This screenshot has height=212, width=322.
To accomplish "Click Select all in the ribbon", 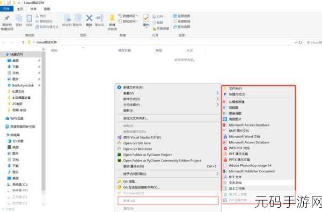I will (x=181, y=16).
